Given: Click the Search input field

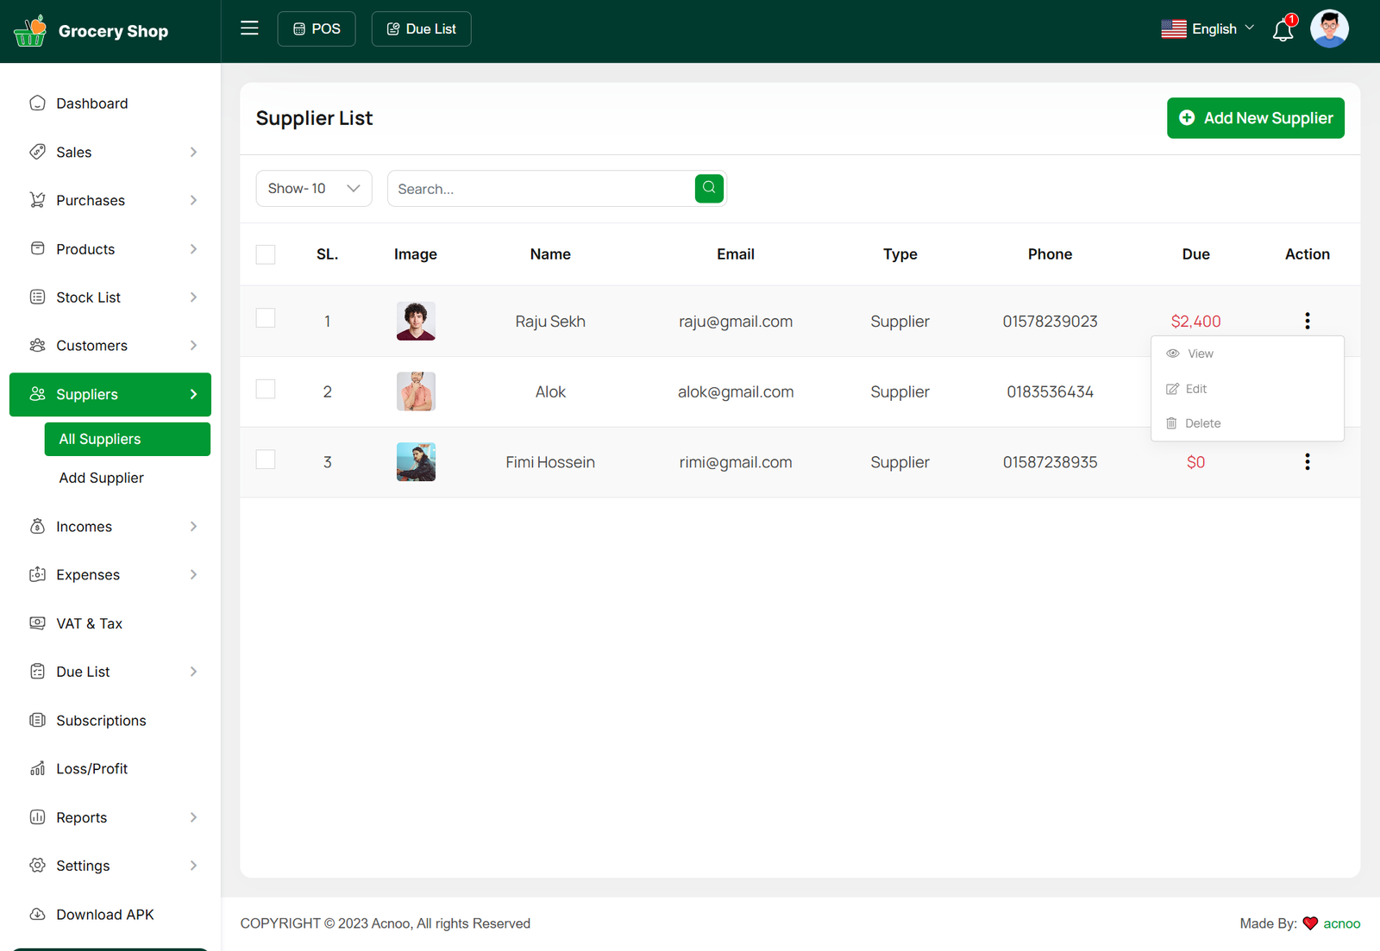Looking at the screenshot, I should click(541, 189).
